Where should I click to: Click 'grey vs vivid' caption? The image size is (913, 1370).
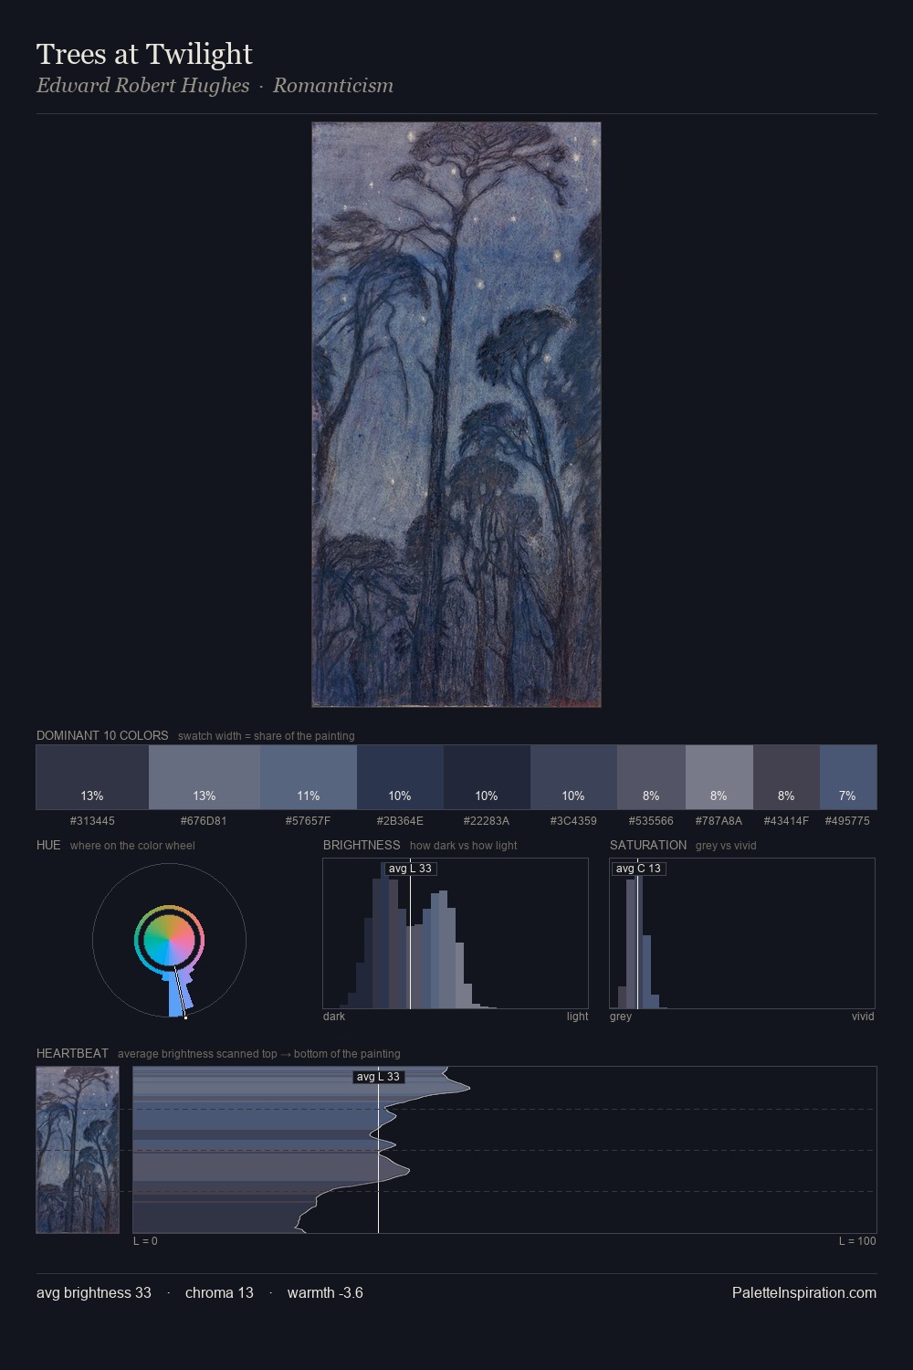tap(726, 846)
